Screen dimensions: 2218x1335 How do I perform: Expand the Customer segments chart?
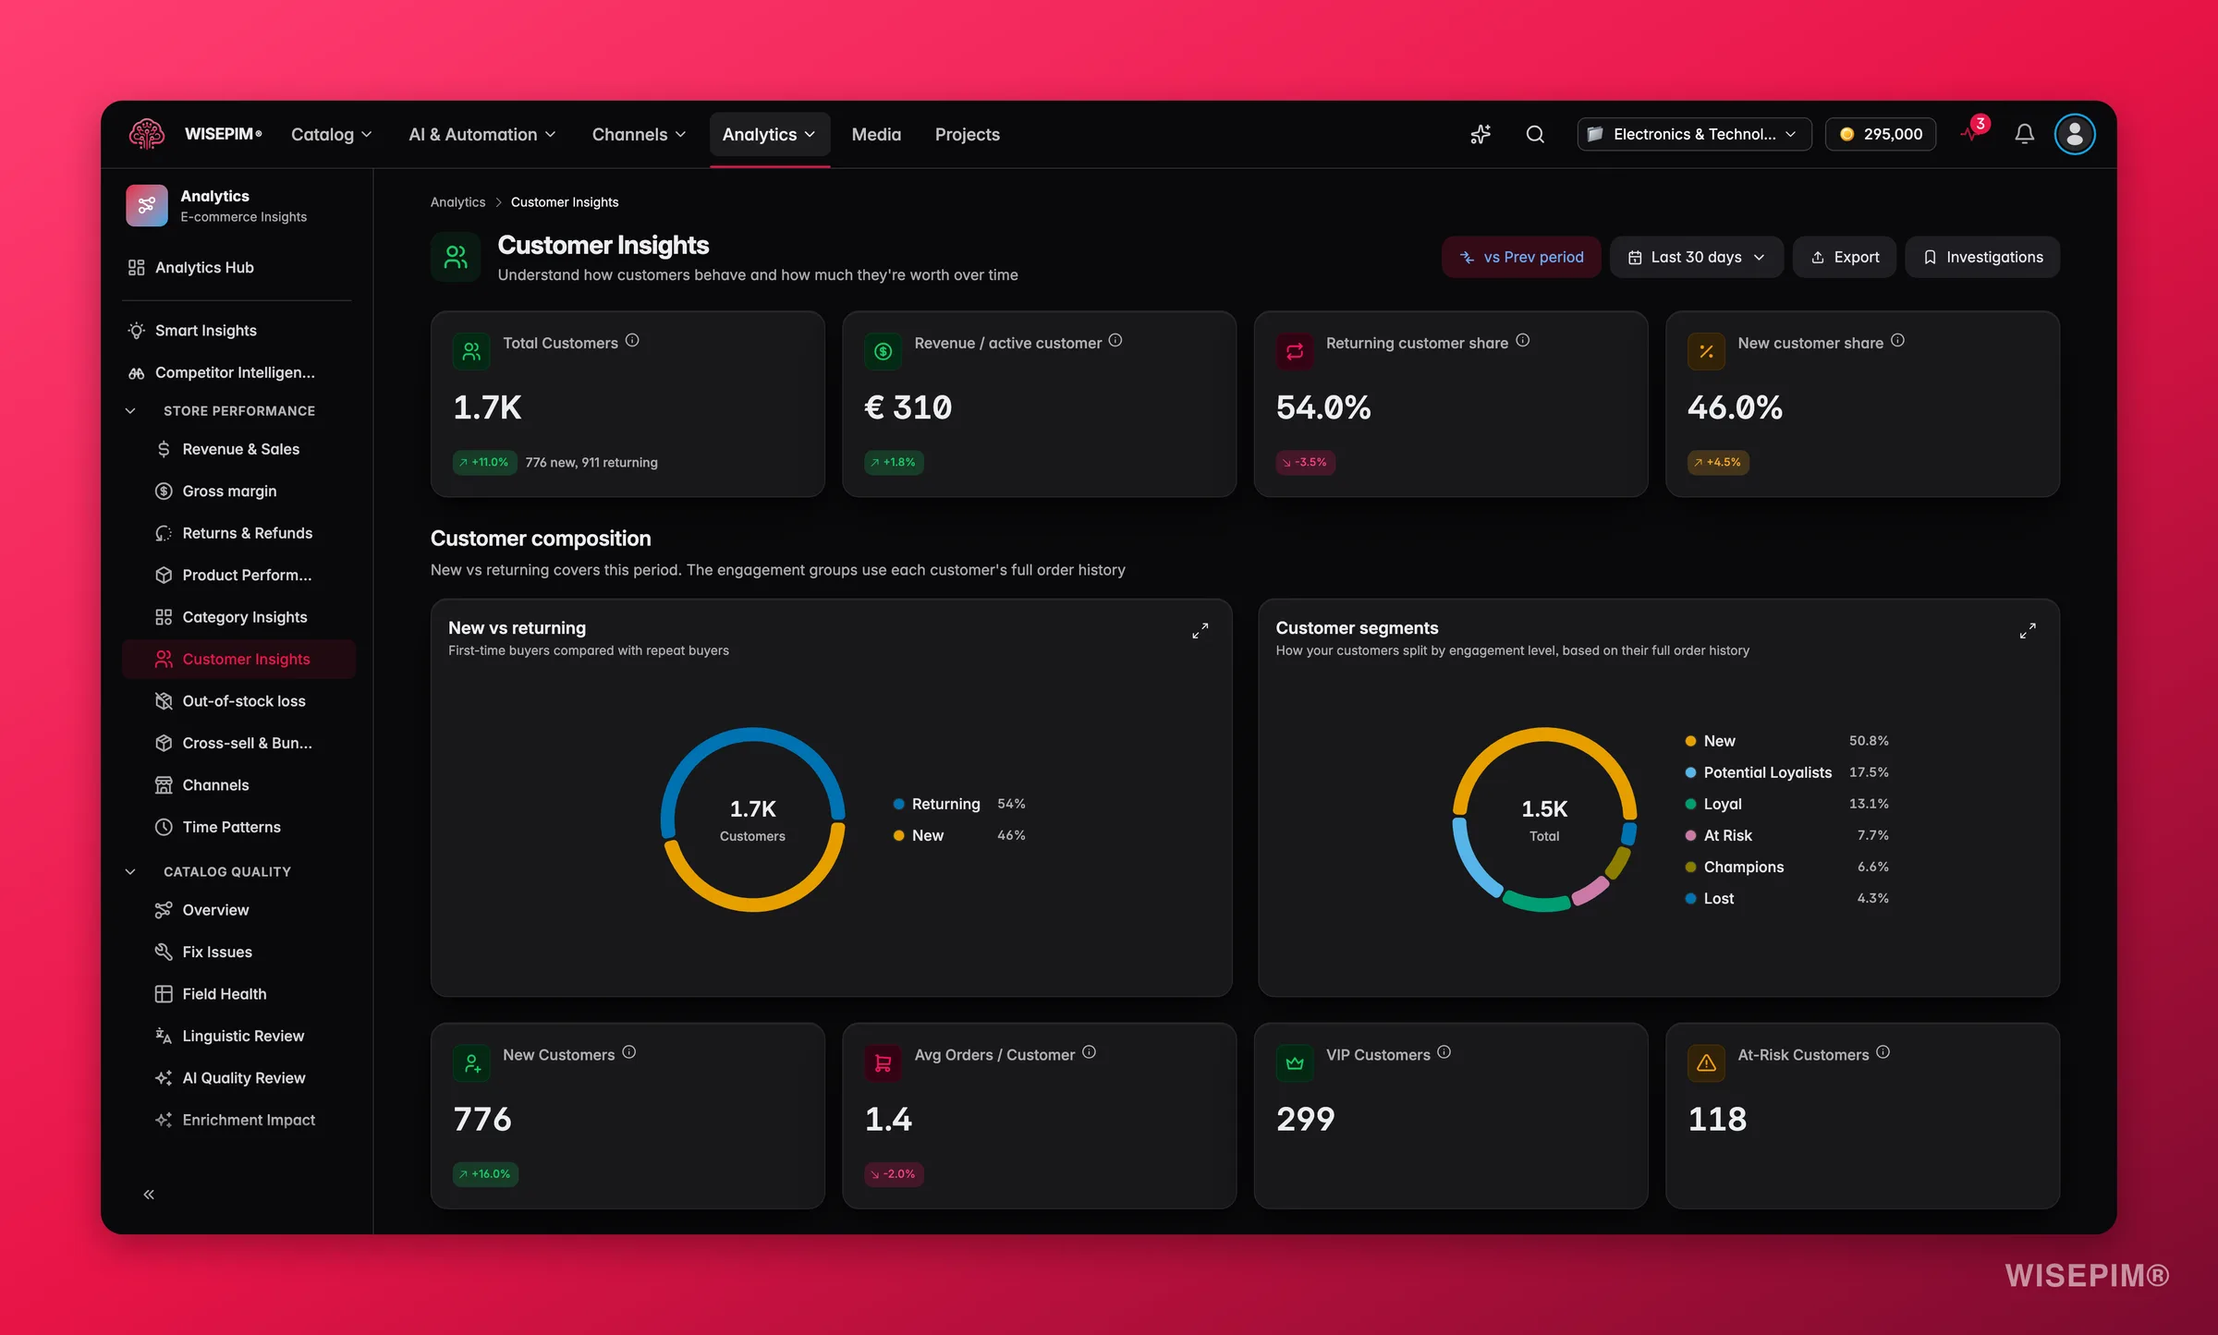click(x=2028, y=631)
